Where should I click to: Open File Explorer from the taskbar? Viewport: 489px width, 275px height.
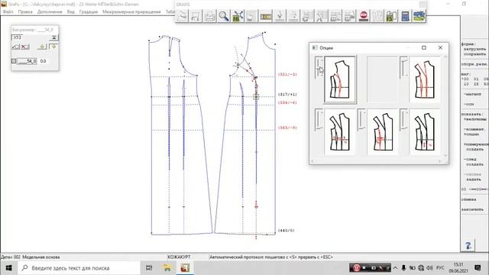[x=167, y=268]
